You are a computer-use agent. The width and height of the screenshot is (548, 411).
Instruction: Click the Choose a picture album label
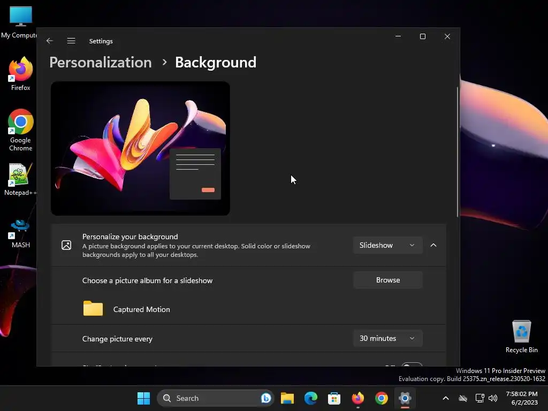click(148, 280)
